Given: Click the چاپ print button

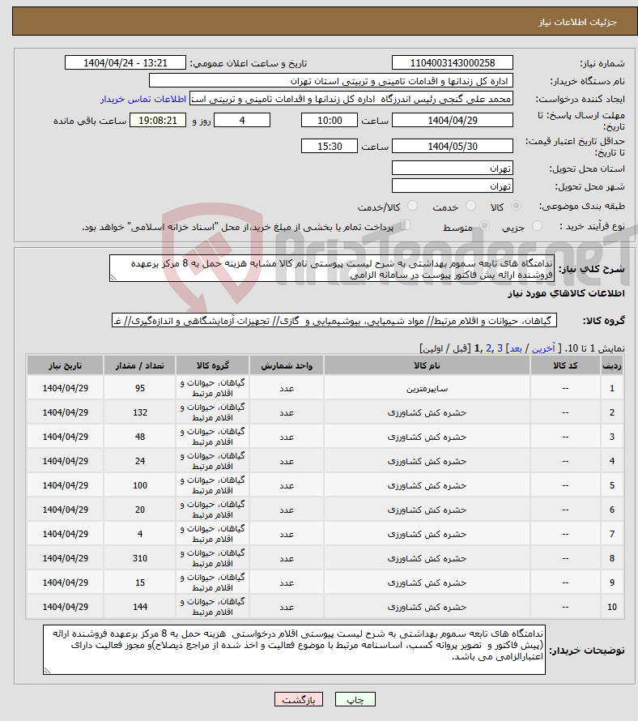Looking at the screenshot, I should [355, 699].
